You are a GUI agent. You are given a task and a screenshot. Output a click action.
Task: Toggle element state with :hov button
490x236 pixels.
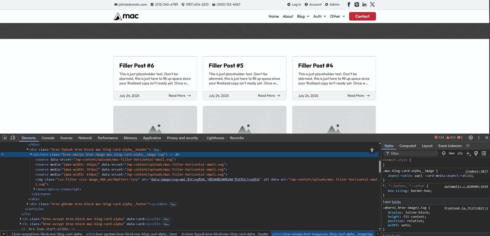452,153
